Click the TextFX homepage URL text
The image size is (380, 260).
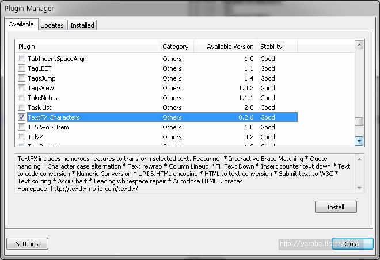(94, 189)
